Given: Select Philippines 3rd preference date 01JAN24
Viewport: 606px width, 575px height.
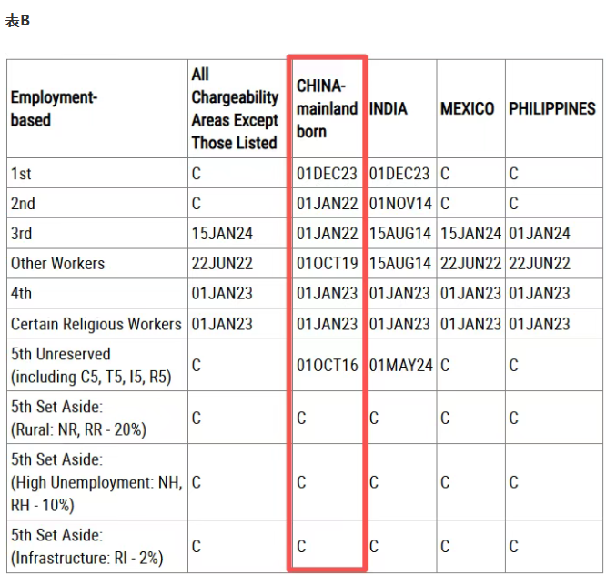Looking at the screenshot, I should click(x=540, y=234).
